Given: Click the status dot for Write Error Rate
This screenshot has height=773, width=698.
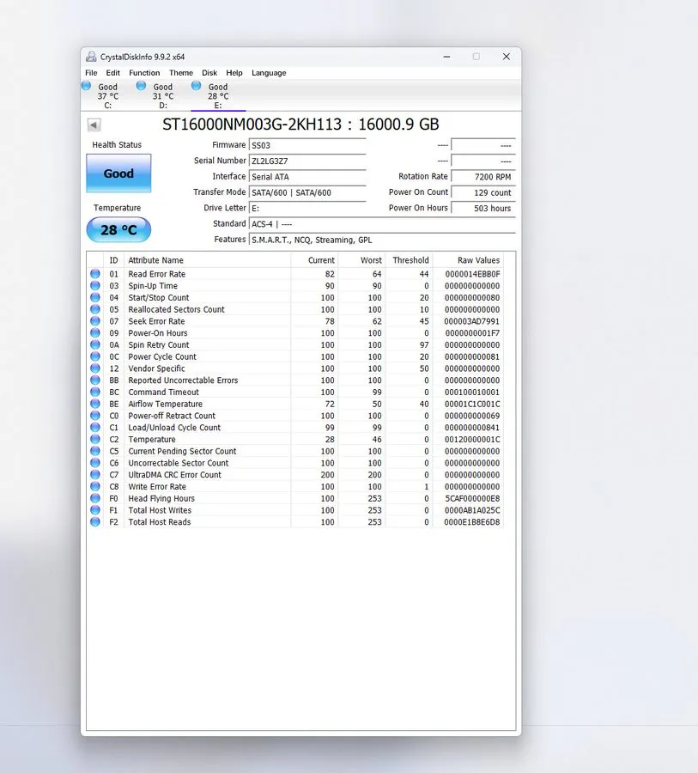Looking at the screenshot, I should pyautogui.click(x=95, y=487).
